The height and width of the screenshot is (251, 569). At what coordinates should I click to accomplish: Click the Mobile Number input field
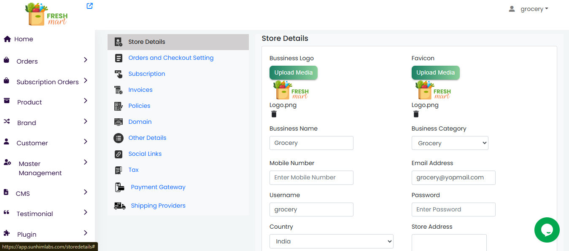311,178
